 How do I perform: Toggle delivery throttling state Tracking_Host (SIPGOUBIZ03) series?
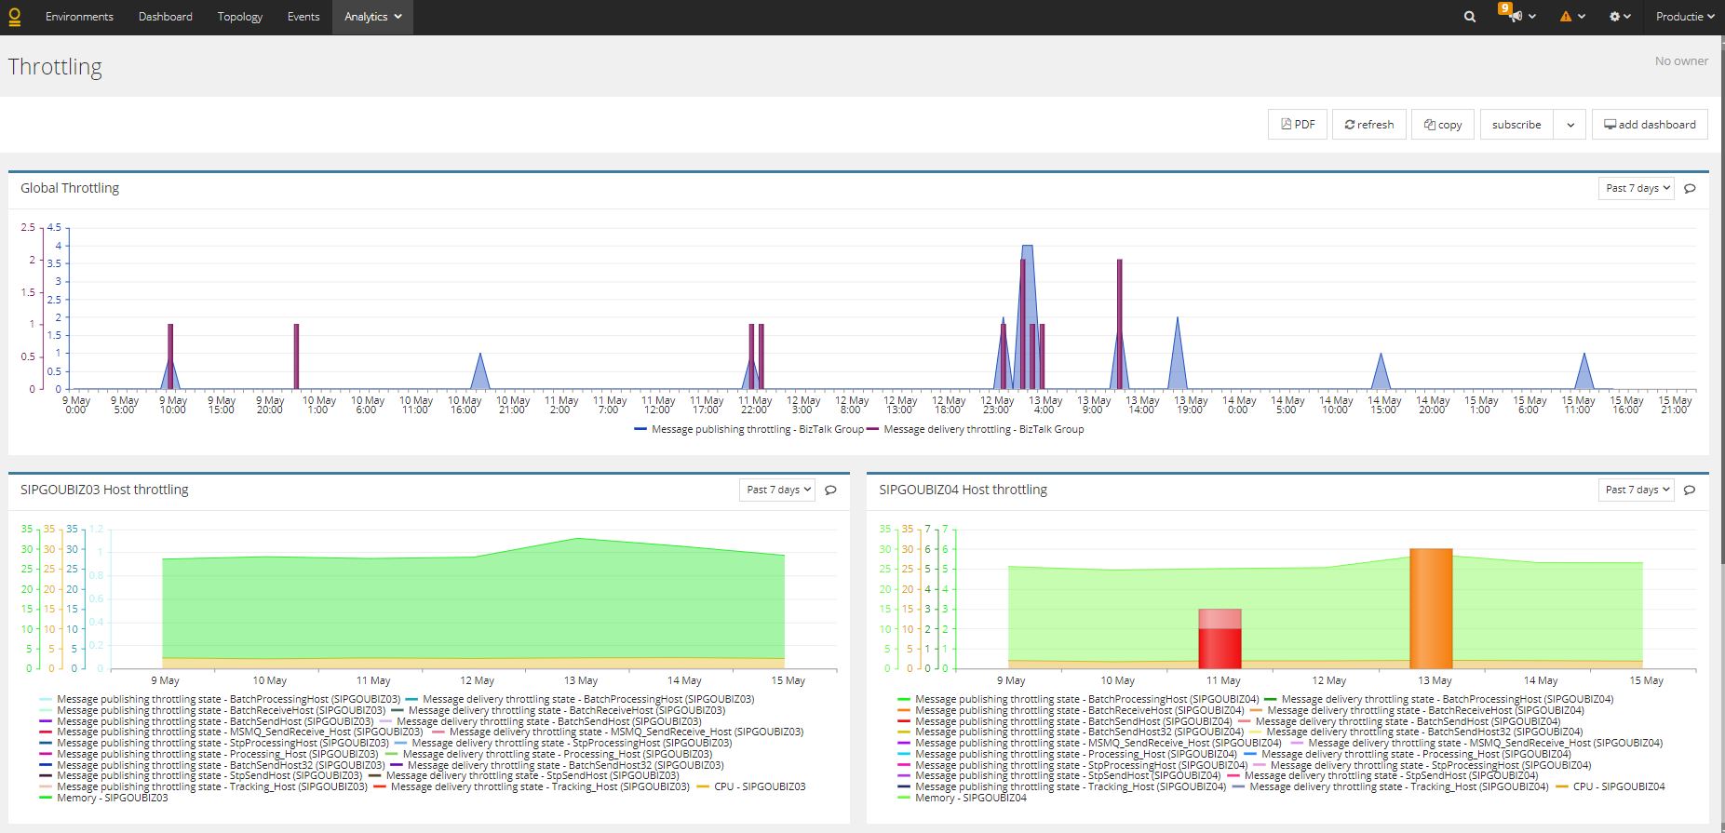point(531,786)
